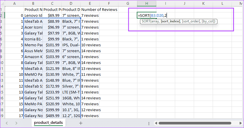Screen dimensions: 244x128
Task: Select the LTE (SM-T description cell
Action: (71, 92)
